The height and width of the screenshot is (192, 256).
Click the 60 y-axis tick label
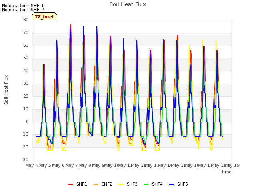tap(26, 45)
